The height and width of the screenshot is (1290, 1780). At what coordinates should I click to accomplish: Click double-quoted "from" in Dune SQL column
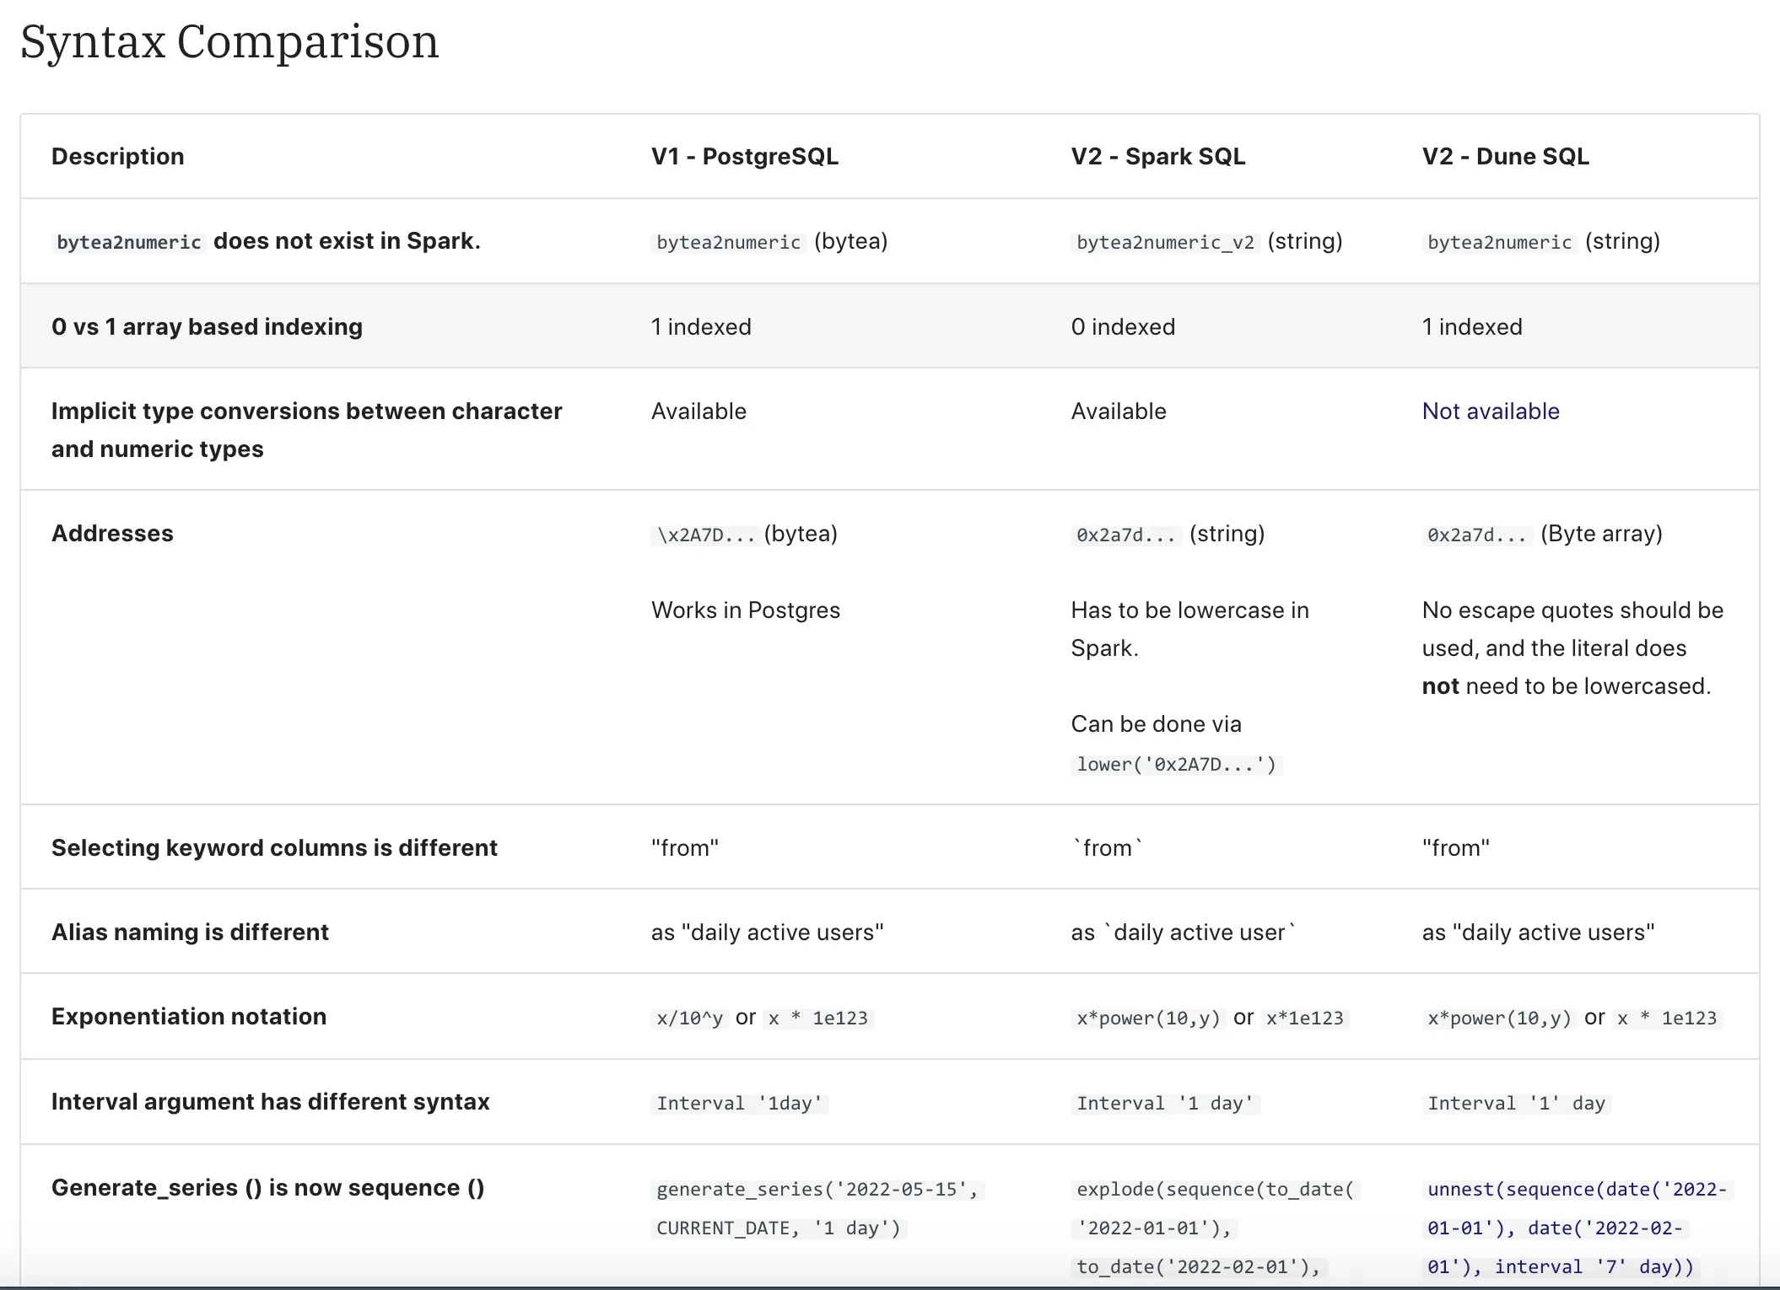click(1456, 848)
